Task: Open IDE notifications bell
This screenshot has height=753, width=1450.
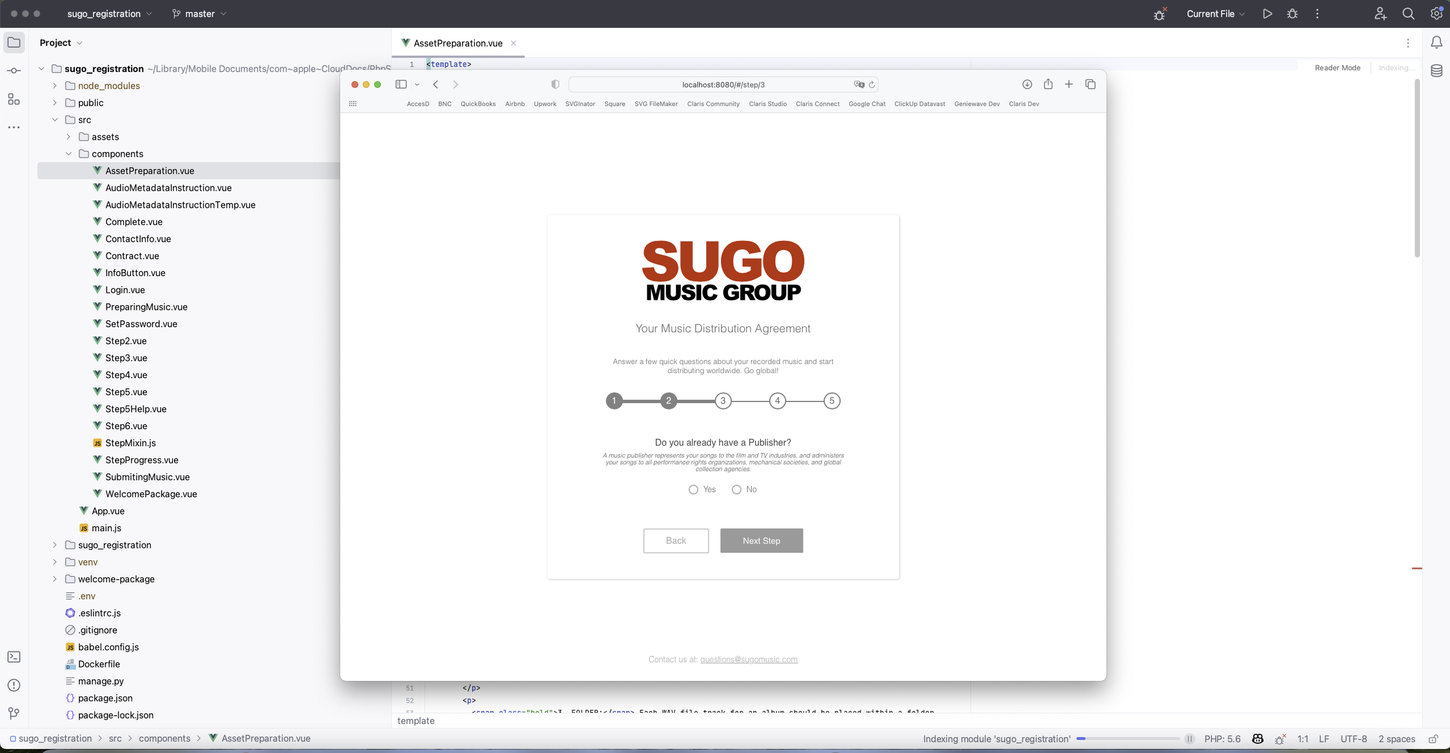Action: pos(1437,43)
